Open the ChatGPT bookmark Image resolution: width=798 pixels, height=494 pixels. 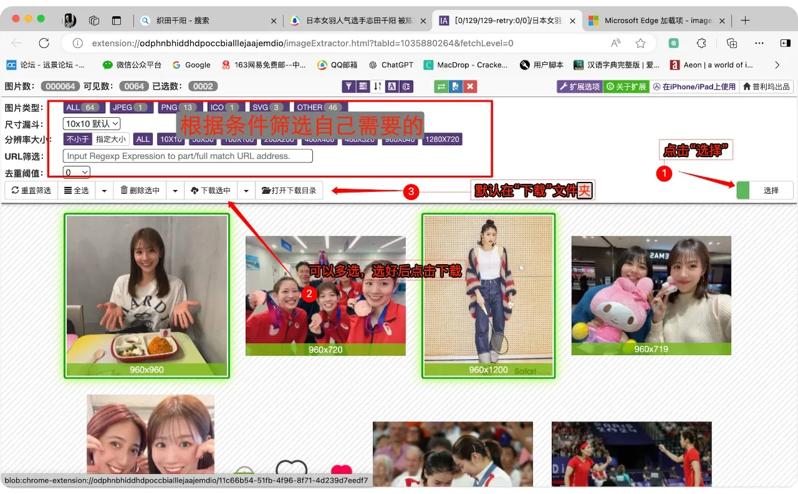pos(391,65)
